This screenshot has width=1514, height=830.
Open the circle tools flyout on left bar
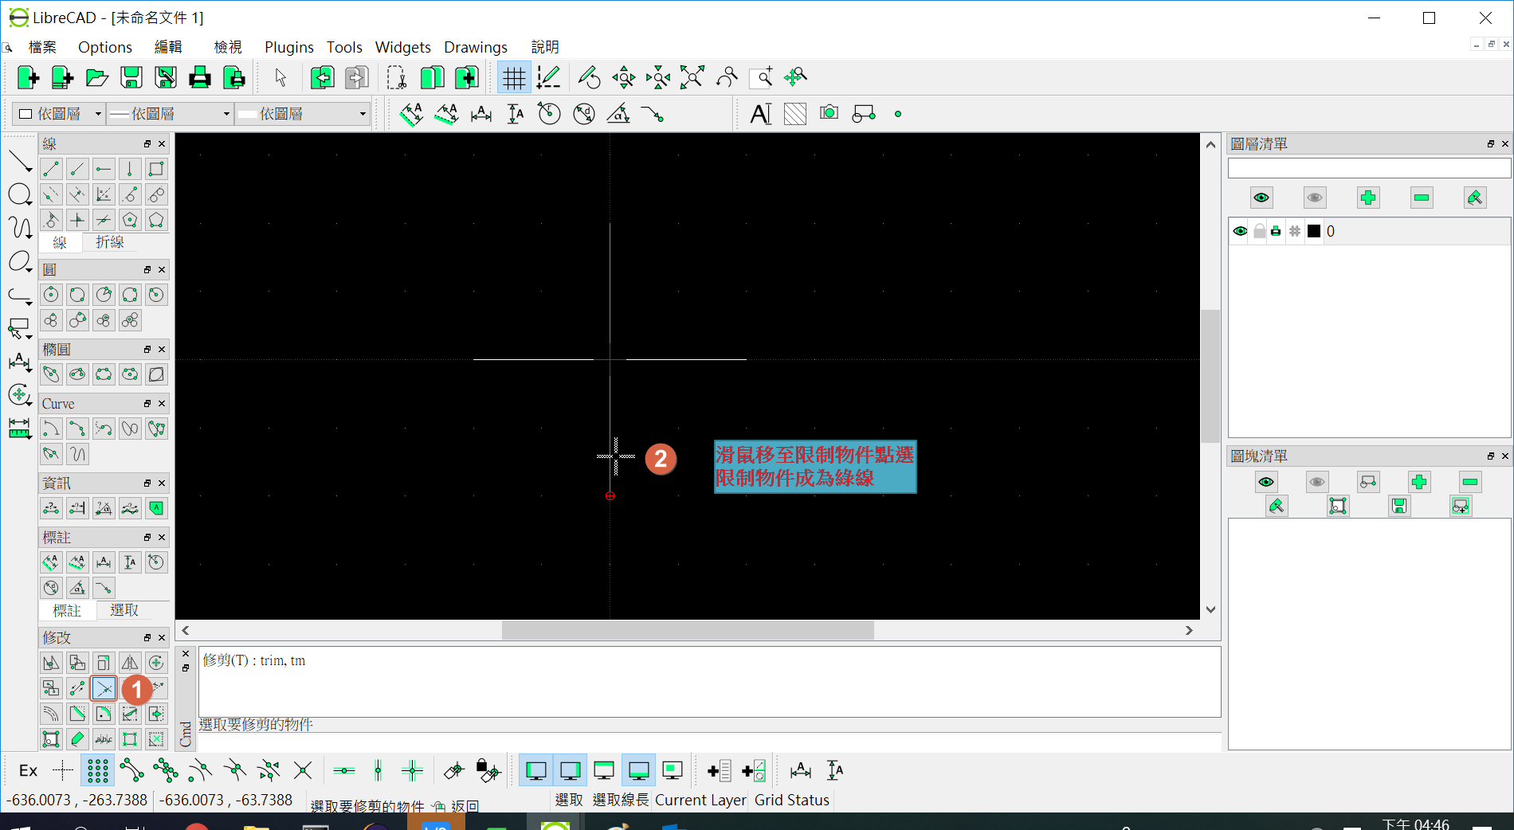point(20,194)
